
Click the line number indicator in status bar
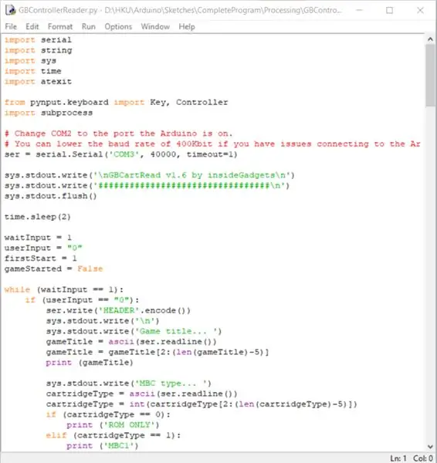point(398,458)
